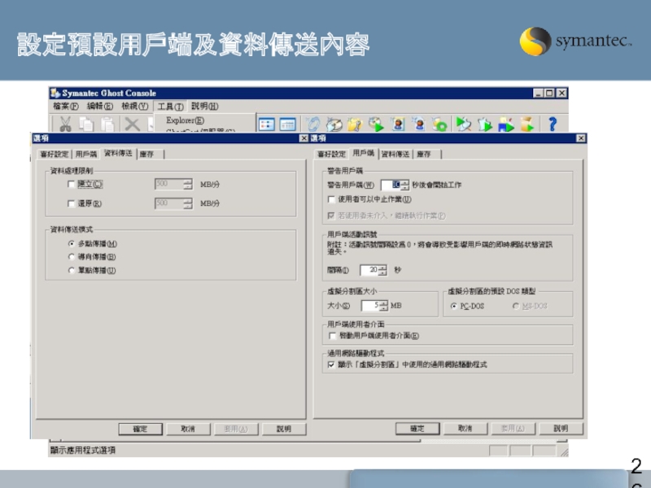Screen dimensions: 651x488
Task: Open the 檔案(F) File menu
Action: (66, 107)
